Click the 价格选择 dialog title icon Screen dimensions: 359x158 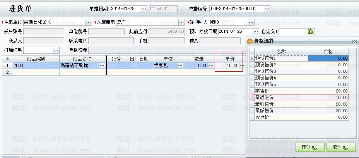pyautogui.click(x=250, y=41)
